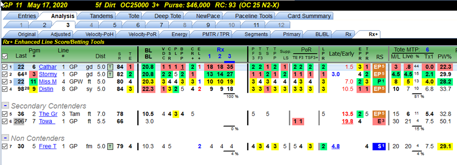Uncheck the Towa row checkbox
The height and width of the screenshot is (165, 457).
pos(5,121)
